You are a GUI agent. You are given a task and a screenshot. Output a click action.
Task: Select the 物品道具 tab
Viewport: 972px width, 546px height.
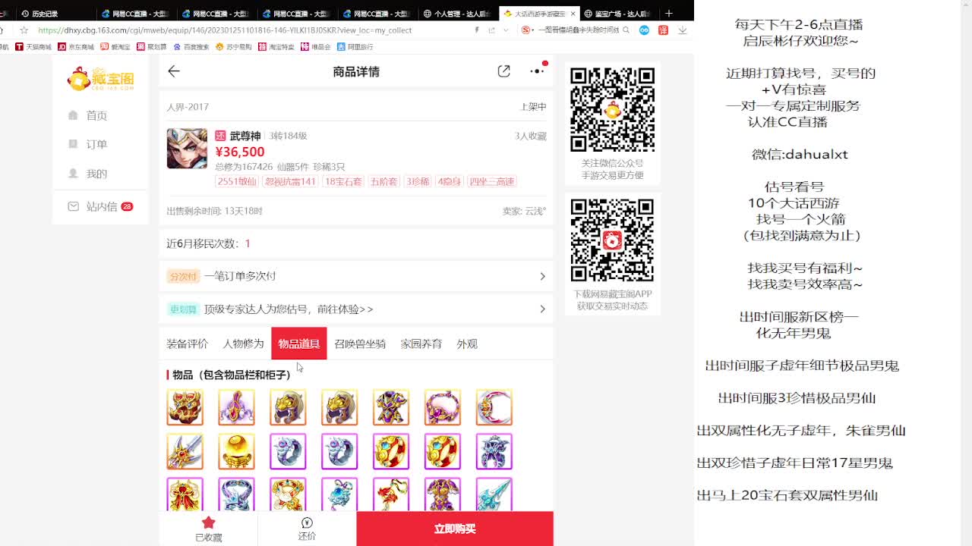coord(299,344)
